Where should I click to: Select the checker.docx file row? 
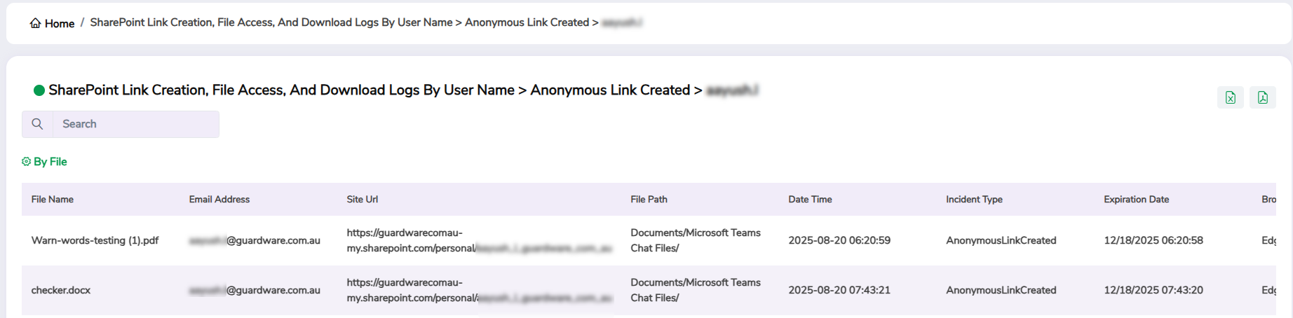tap(61, 290)
